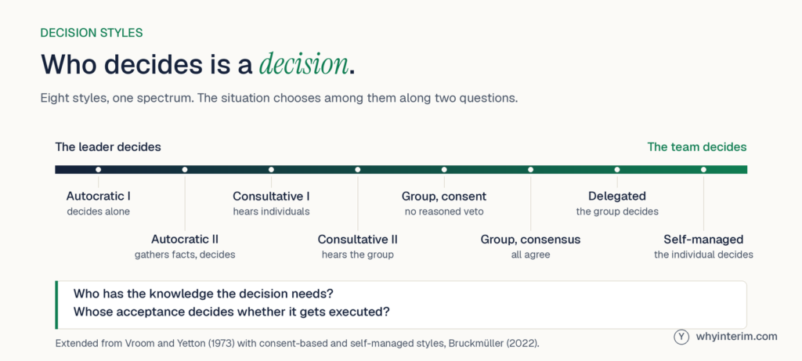The height and width of the screenshot is (361, 802).
Task: Click the Group, consensus label
Action: [x=530, y=240]
